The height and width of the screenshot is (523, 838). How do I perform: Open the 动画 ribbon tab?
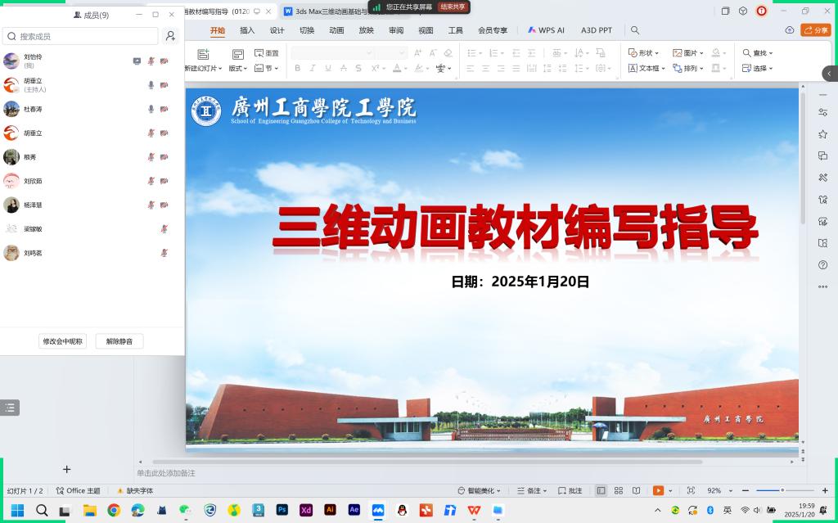(336, 30)
